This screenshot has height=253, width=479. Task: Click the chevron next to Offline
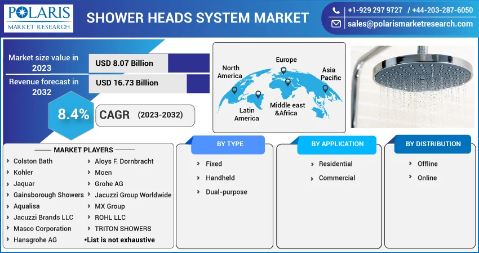pos(411,164)
